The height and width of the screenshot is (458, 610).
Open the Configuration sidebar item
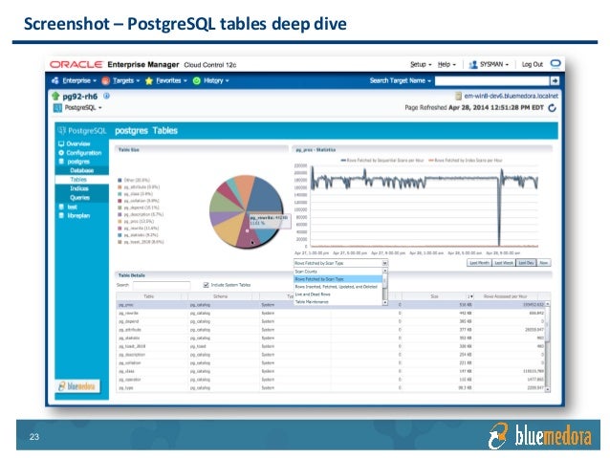pos(83,153)
